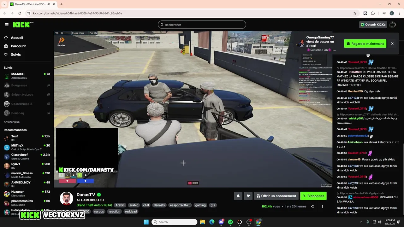Click Regarder maintenant on OmegaGaming77 notification

click(365, 44)
